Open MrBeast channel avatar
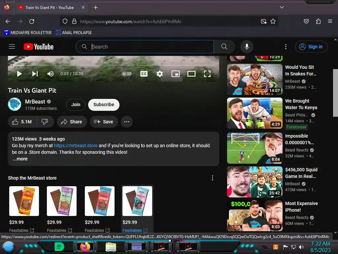 15,104
